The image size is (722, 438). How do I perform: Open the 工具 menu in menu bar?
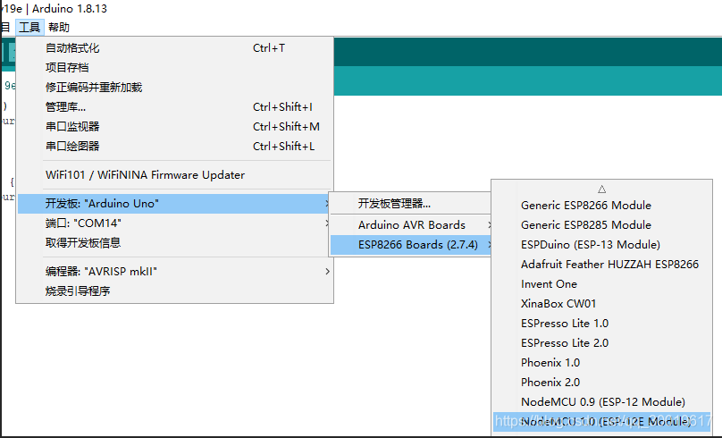pyautogui.click(x=29, y=27)
